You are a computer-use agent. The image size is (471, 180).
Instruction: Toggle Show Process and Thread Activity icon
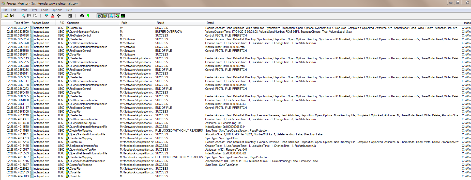117,16
